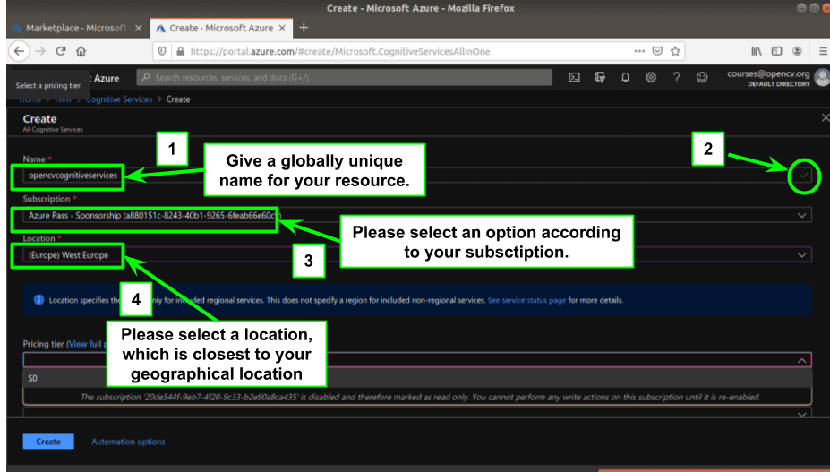Expand the Location dropdown
The image size is (830, 472).
pos(801,254)
